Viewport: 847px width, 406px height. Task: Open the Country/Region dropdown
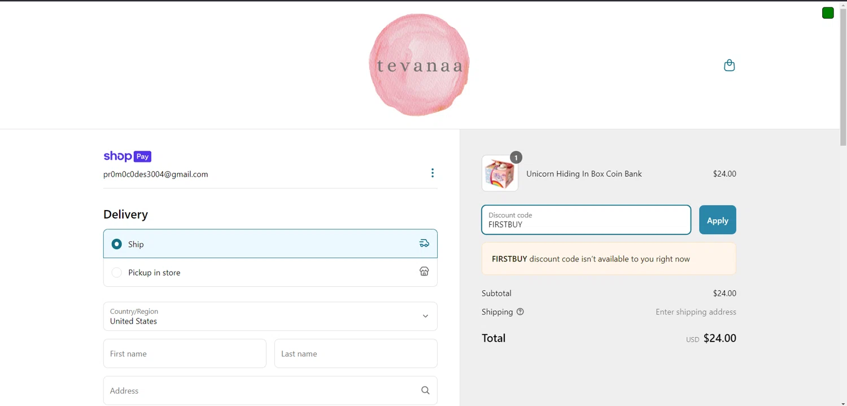pos(270,316)
